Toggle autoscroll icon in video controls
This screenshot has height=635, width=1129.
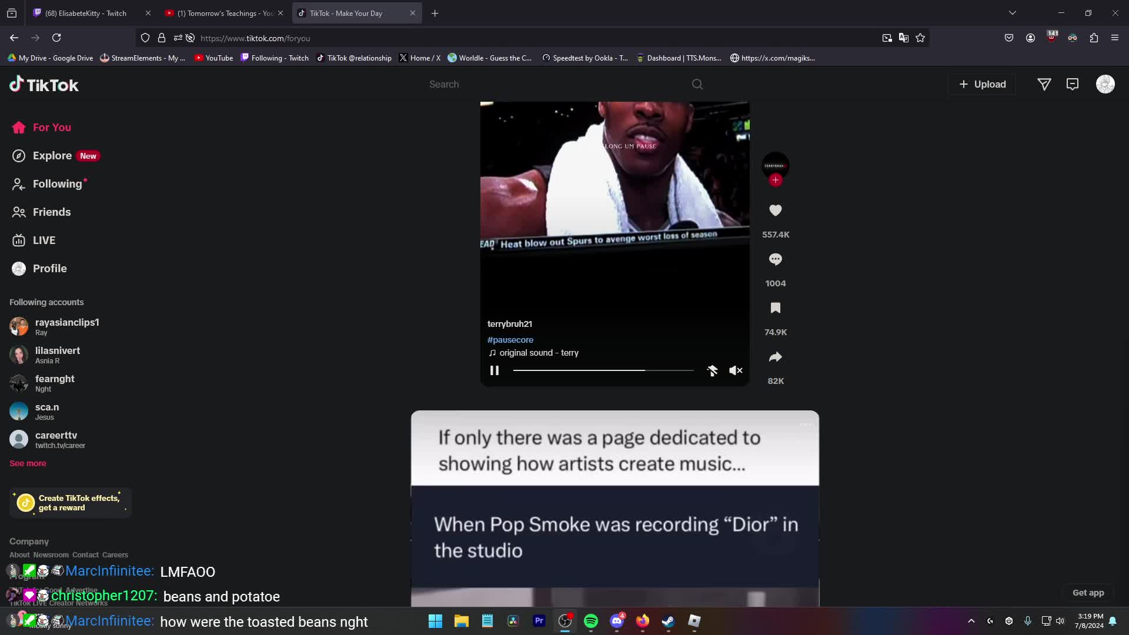point(712,370)
